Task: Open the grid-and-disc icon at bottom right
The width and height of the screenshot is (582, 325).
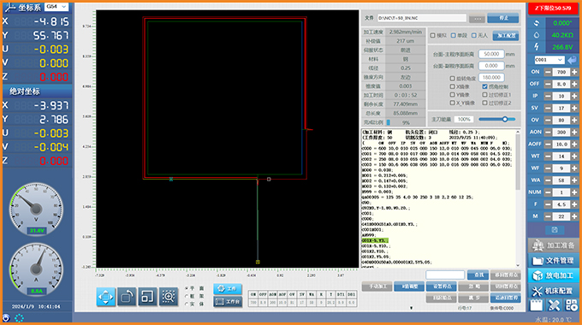Action: point(572,305)
